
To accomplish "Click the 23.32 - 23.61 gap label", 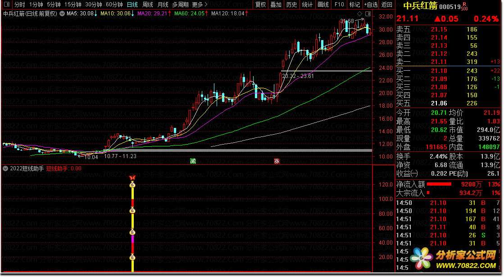I will [298, 76].
